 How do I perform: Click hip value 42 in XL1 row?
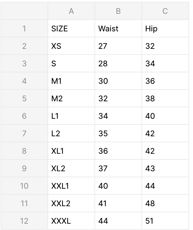165,151
